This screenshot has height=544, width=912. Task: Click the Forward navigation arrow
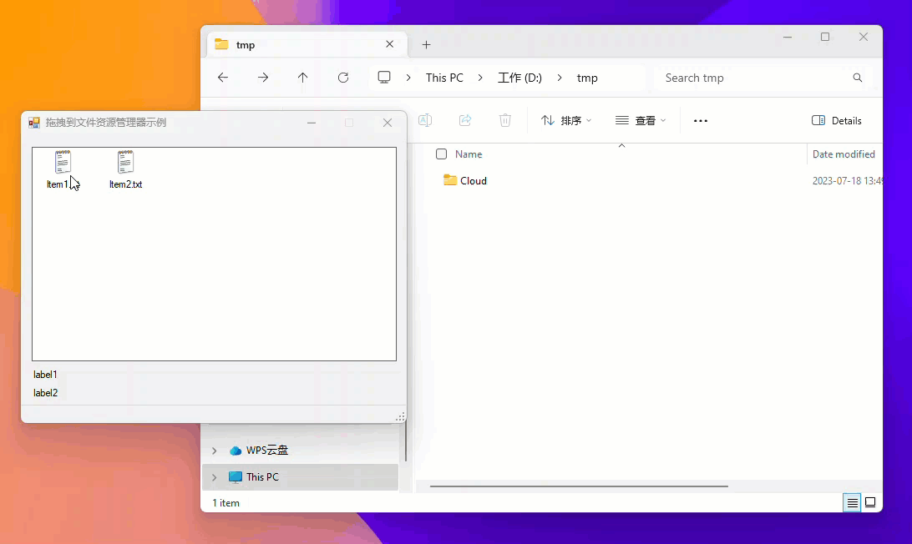point(263,78)
